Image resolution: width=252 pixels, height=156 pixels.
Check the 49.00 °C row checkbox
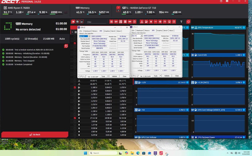click(75, 81)
